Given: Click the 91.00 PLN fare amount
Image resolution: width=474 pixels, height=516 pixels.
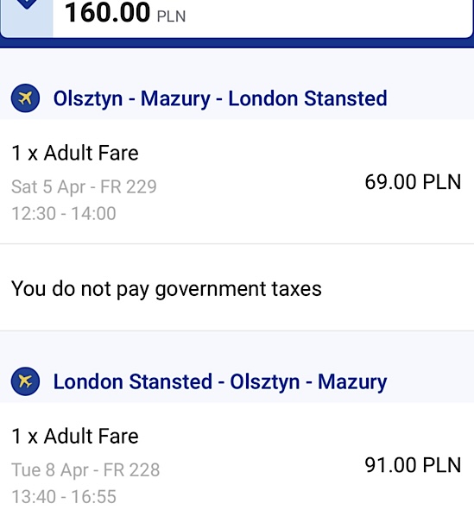Looking at the screenshot, I should coord(413,465).
